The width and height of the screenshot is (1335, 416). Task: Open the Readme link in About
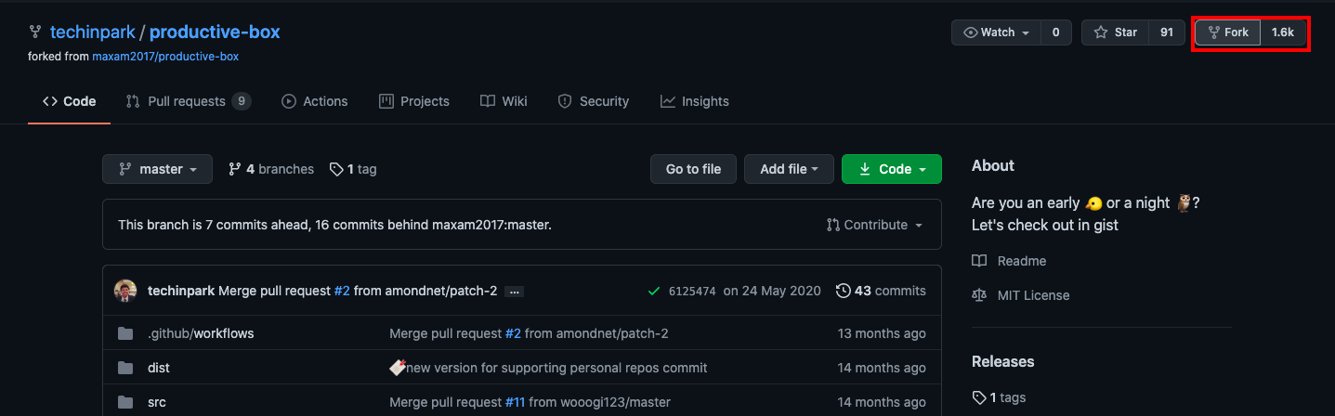click(1009, 261)
